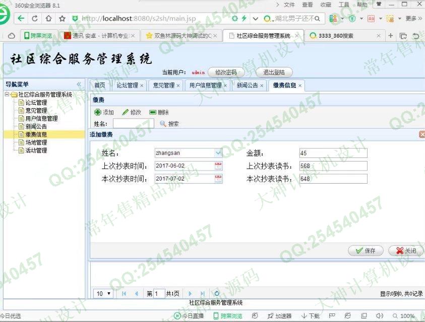Collapse the navigation menu panel
425x322 pixels.
click(x=79, y=84)
